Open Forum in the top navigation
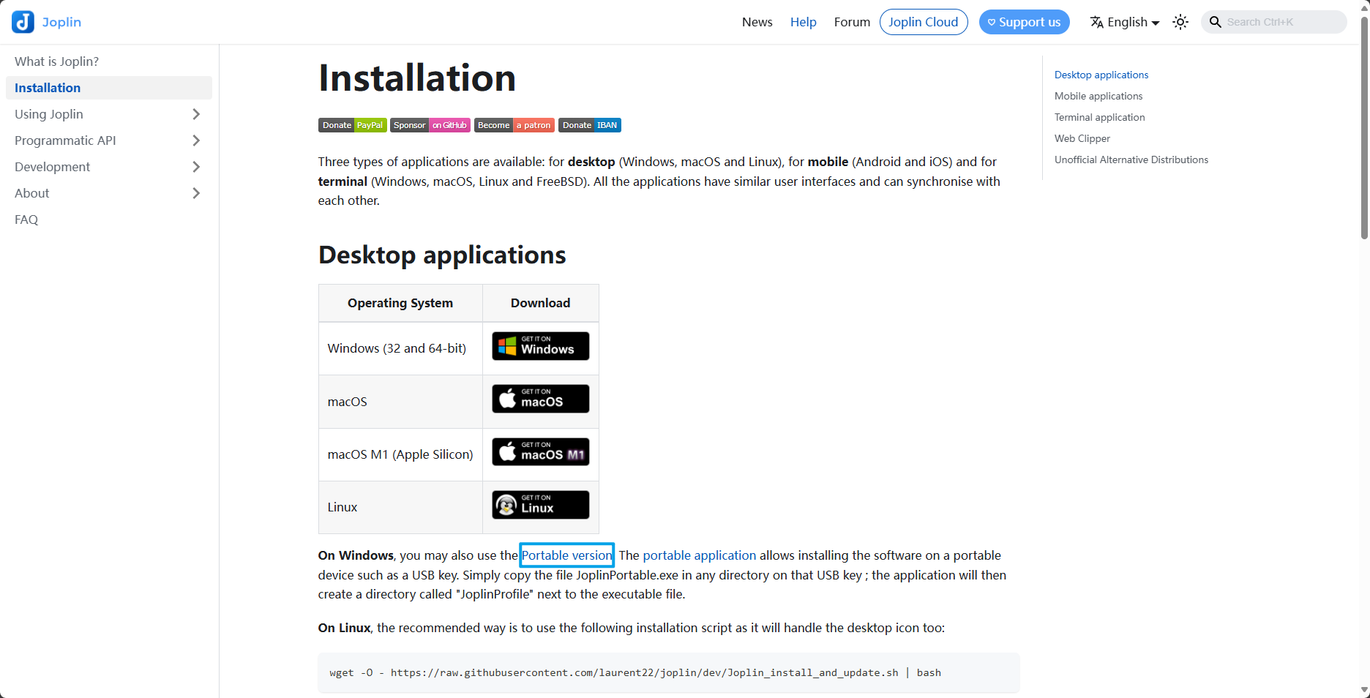 (x=852, y=22)
